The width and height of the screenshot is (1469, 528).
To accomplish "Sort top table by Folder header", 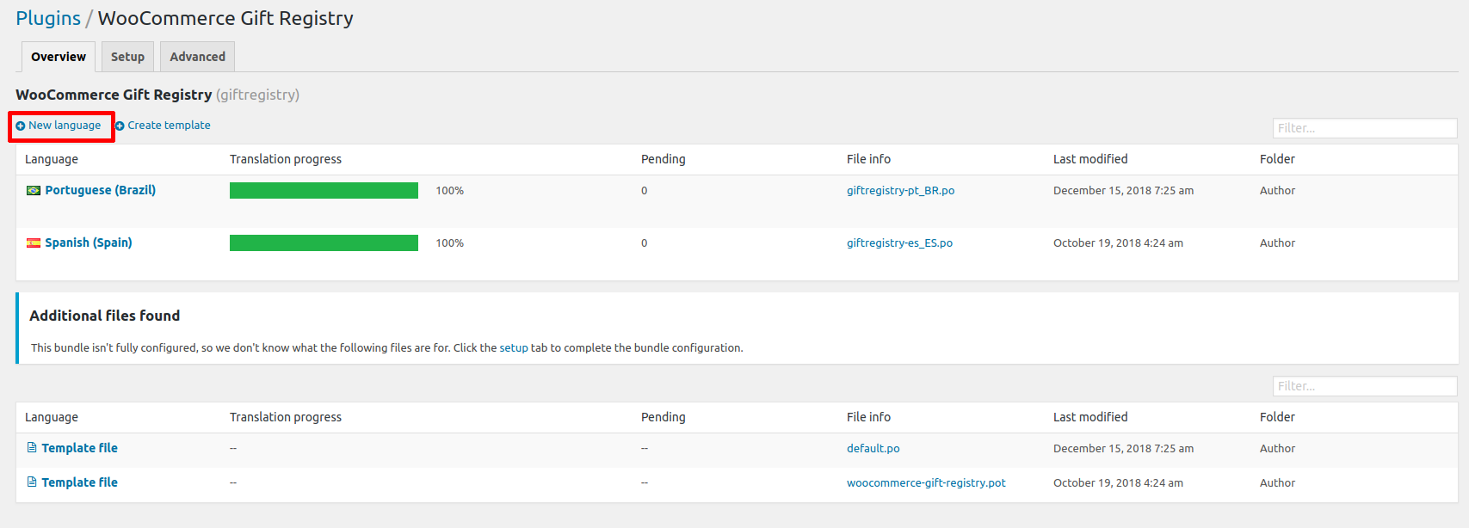I will click(1277, 159).
